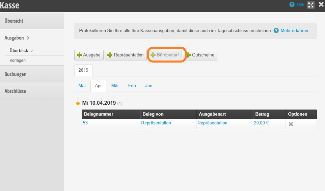Click the orange timeline dot for 10.04.2019

pyautogui.click(x=78, y=103)
